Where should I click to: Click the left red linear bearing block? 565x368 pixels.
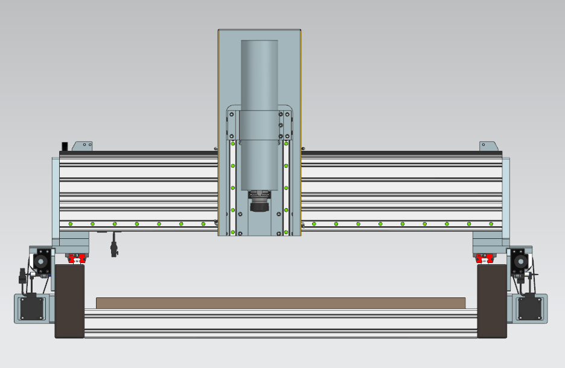[x=76, y=259]
